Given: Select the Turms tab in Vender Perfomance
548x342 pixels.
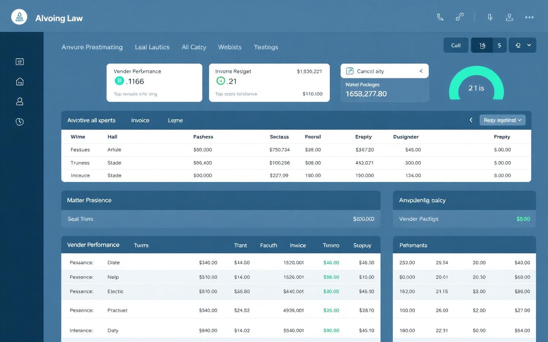Looking at the screenshot, I should 141,245.
